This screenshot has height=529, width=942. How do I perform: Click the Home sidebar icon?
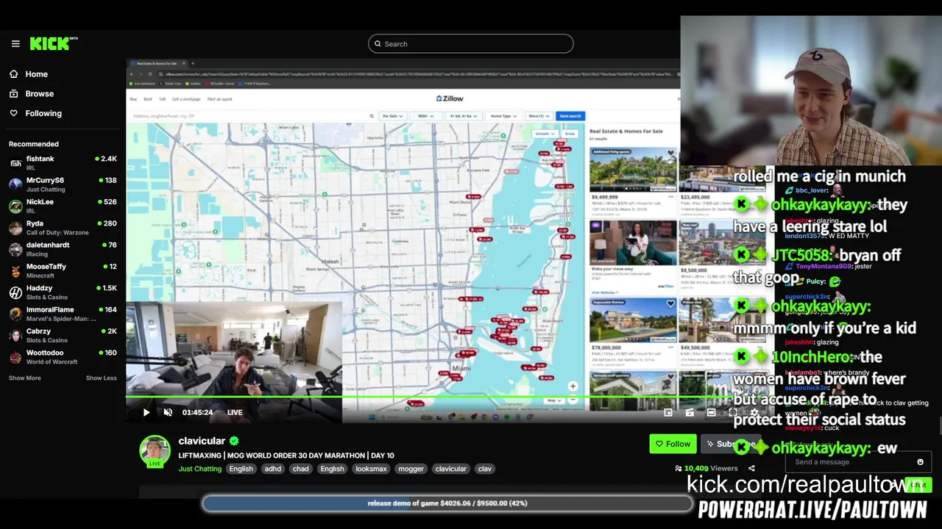[14, 74]
